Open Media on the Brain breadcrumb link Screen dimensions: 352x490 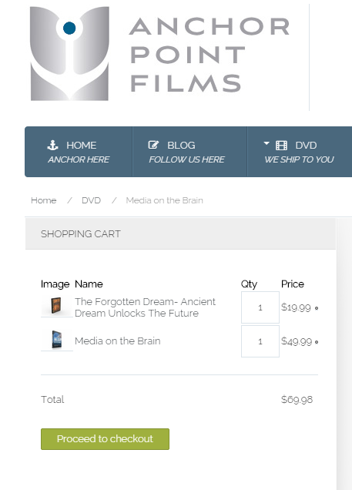(x=165, y=200)
